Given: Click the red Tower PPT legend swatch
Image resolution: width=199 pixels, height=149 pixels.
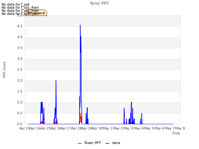Looking at the screenshot, I should point(80,143).
